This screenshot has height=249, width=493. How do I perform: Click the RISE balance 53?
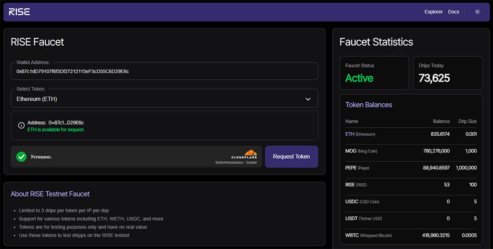tap(447, 185)
